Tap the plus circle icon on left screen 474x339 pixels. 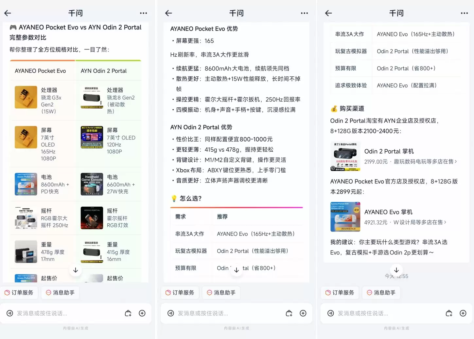tap(142, 313)
